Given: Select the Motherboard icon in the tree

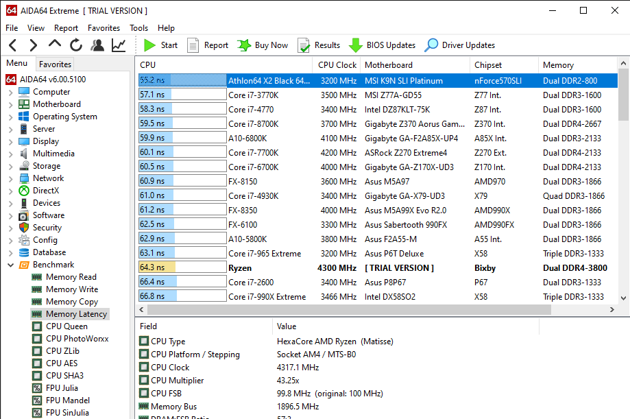Looking at the screenshot, I should coord(24,104).
